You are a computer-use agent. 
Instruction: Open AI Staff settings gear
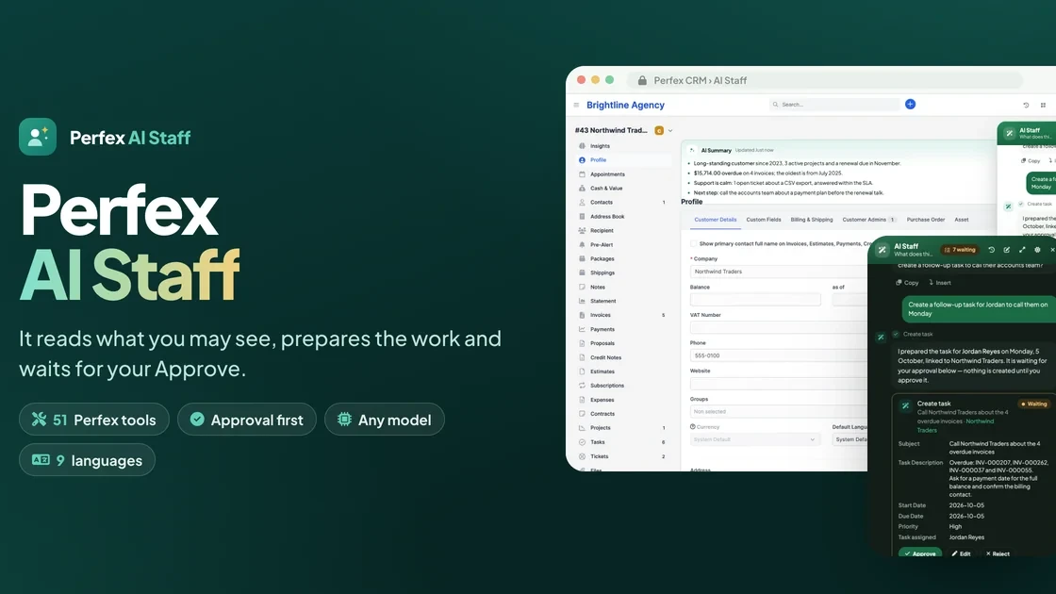1038,250
